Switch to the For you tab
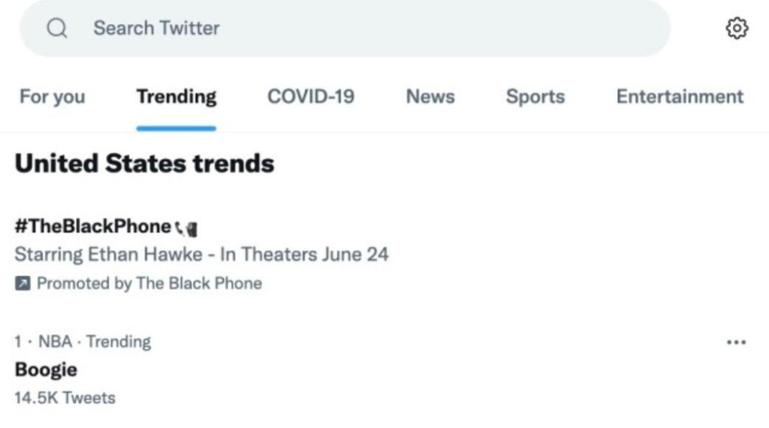The height and width of the screenshot is (428, 769). [52, 97]
